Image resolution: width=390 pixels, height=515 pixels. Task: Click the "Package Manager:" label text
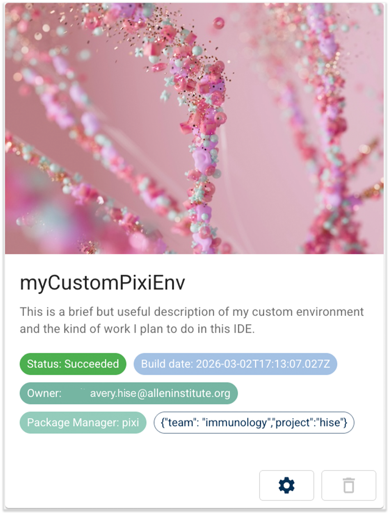point(73,422)
